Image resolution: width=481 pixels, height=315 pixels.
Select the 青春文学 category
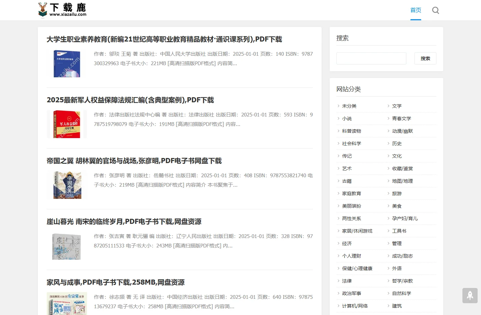pyautogui.click(x=402, y=119)
